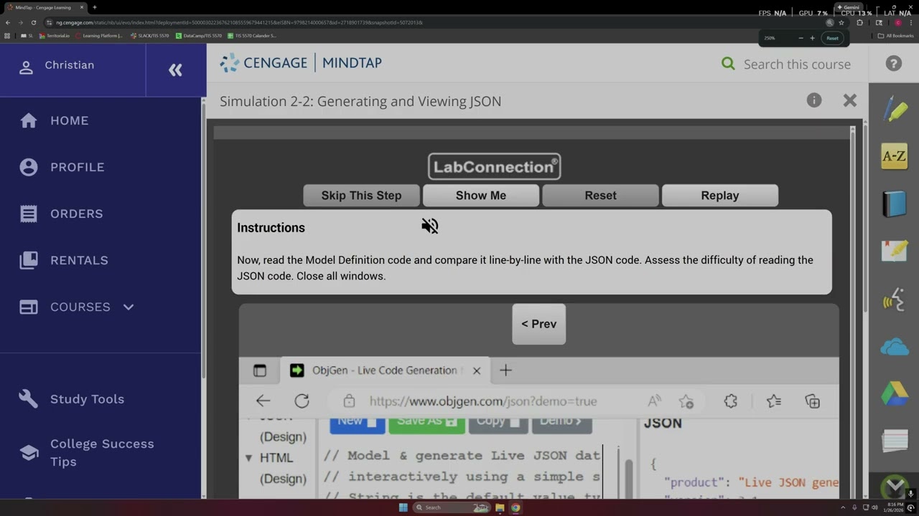This screenshot has width=919, height=516.
Task: Open the Google Drive tool
Action: coord(895,394)
